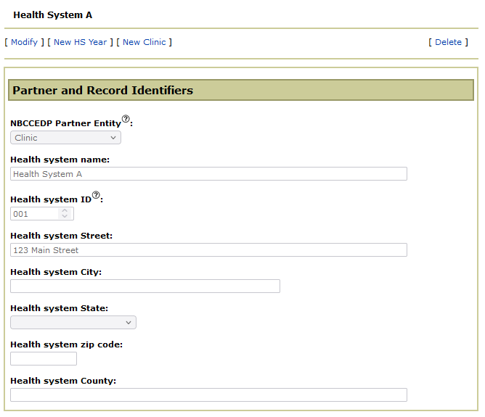Open the New HS Year link

tap(80, 42)
